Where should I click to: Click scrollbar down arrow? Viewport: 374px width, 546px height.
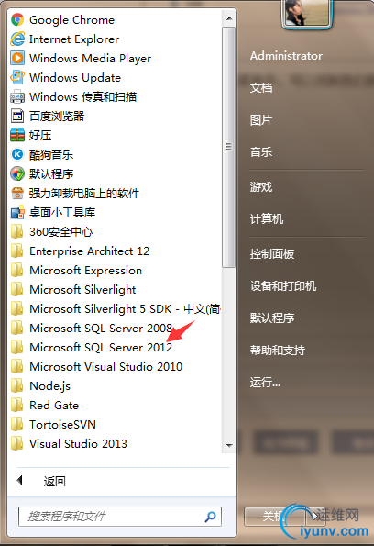tap(229, 445)
